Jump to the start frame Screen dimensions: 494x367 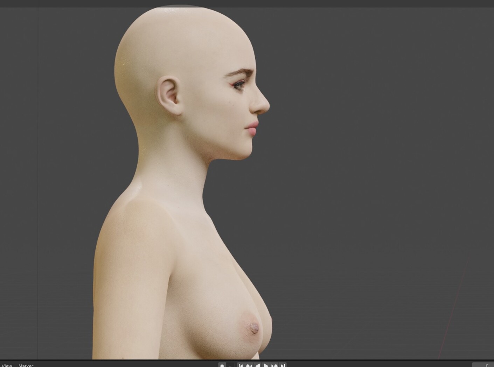[x=241, y=365]
